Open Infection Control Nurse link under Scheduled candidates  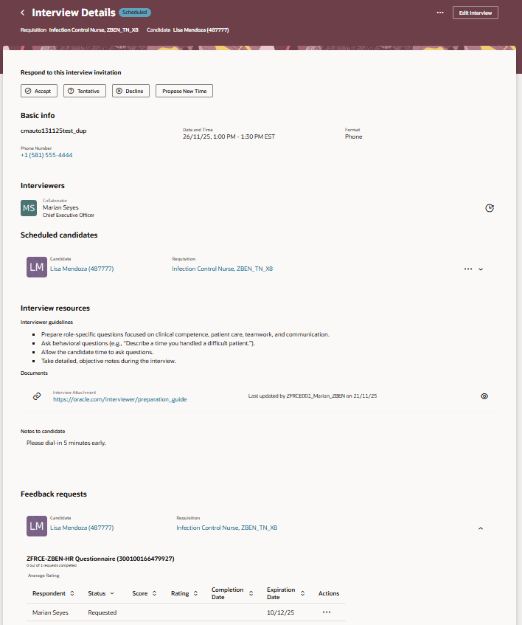point(222,269)
